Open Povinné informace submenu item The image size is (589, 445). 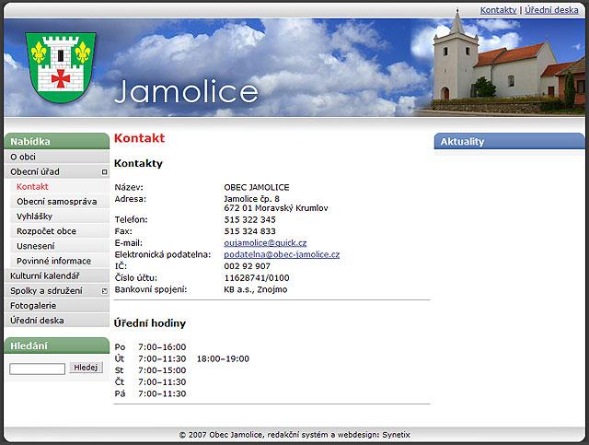pyautogui.click(x=53, y=261)
